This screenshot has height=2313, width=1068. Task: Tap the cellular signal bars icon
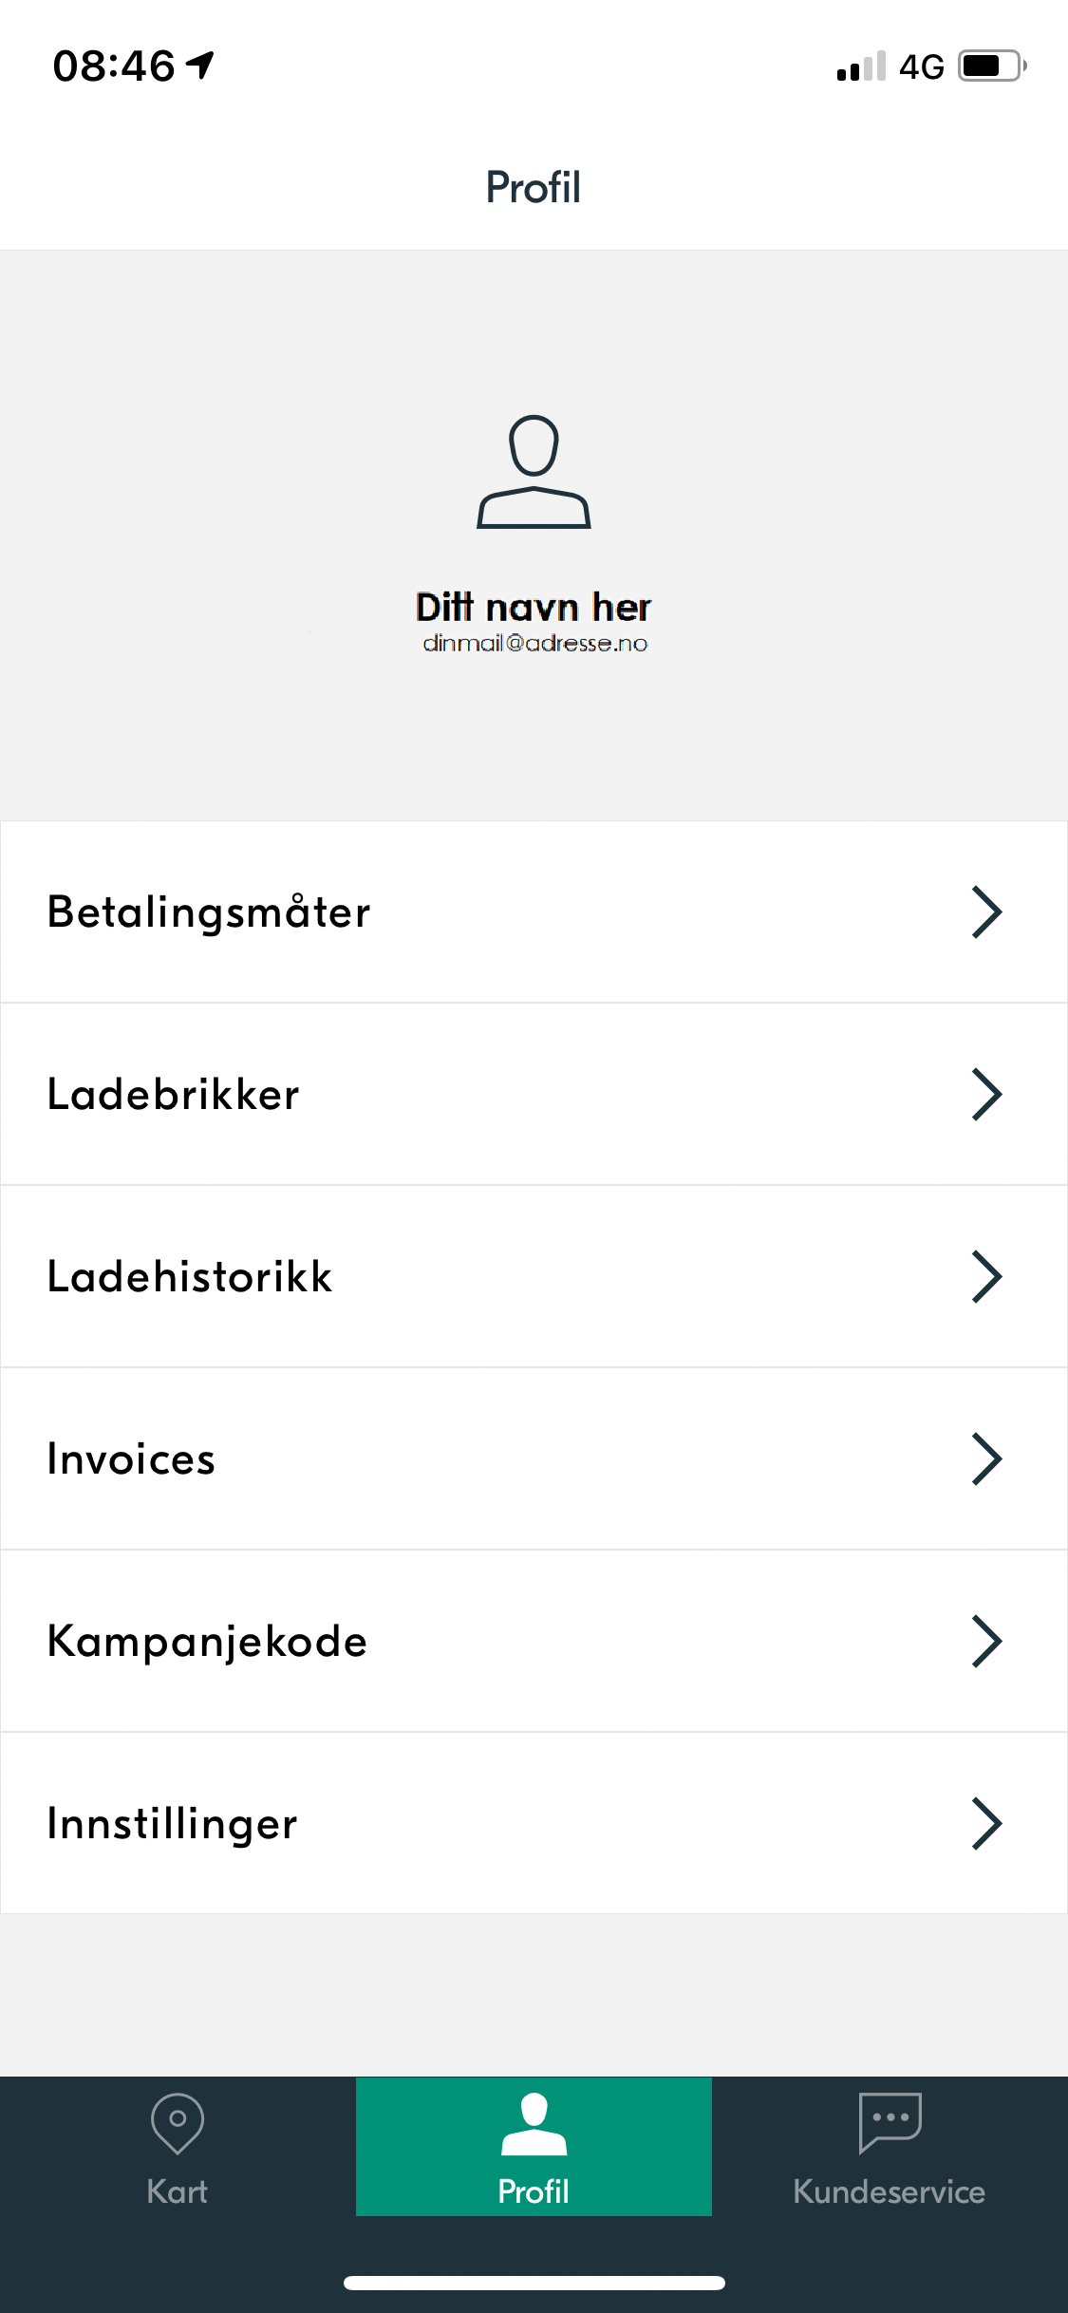[x=861, y=66]
